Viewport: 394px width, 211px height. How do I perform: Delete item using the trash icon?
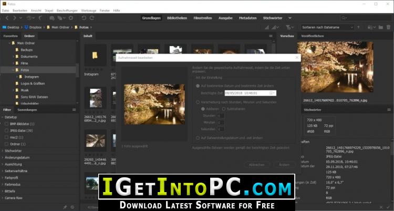[x=388, y=27]
